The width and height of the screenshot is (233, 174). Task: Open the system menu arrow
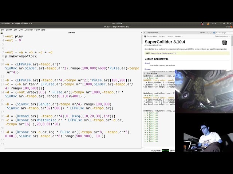230,23
